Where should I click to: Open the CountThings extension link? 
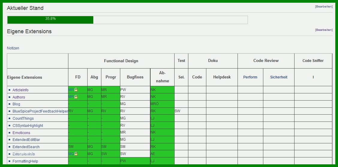pyautogui.click(x=23, y=118)
